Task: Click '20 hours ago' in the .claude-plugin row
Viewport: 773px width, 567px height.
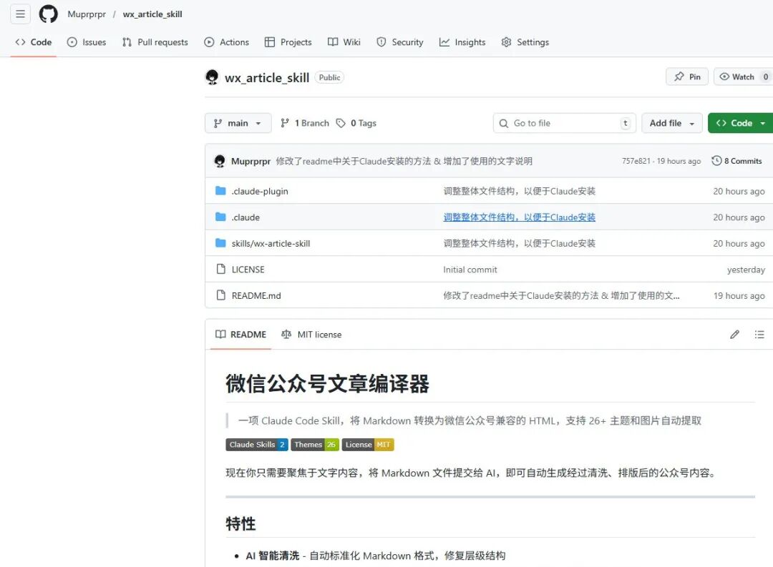Action: coord(739,191)
